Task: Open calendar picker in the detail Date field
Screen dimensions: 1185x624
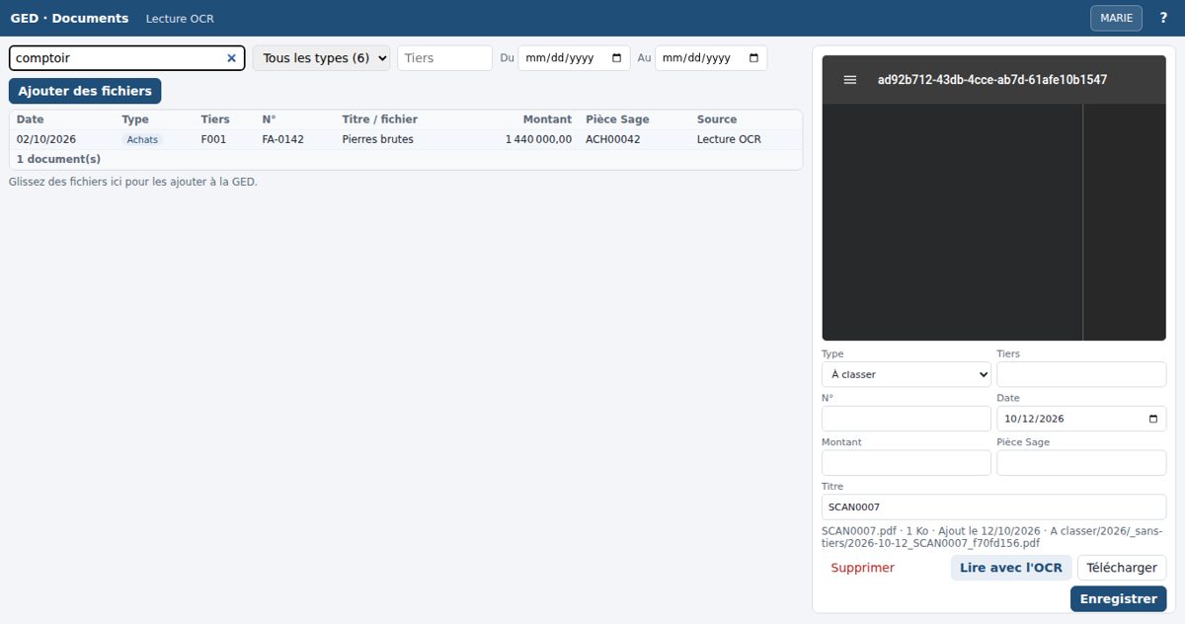Action: click(1153, 419)
